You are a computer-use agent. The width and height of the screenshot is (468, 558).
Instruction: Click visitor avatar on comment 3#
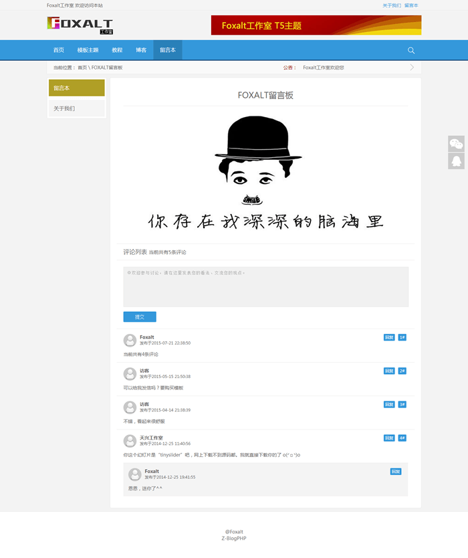(130, 407)
